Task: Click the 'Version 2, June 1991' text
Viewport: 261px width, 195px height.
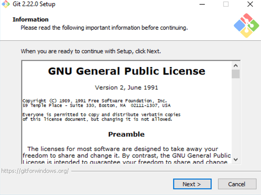Action: (x=126, y=87)
